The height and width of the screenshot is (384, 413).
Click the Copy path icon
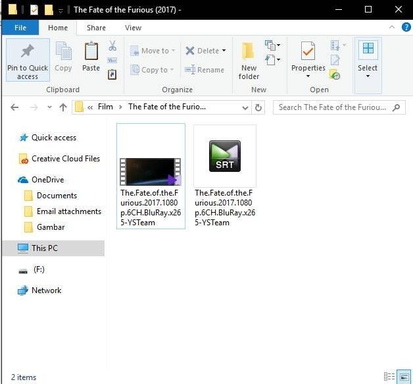pos(112,61)
